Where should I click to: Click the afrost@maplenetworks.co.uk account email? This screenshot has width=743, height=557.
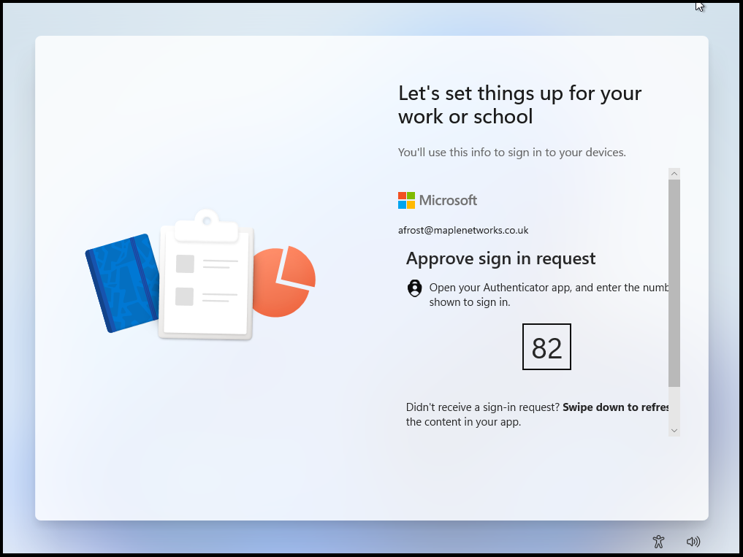(x=463, y=230)
